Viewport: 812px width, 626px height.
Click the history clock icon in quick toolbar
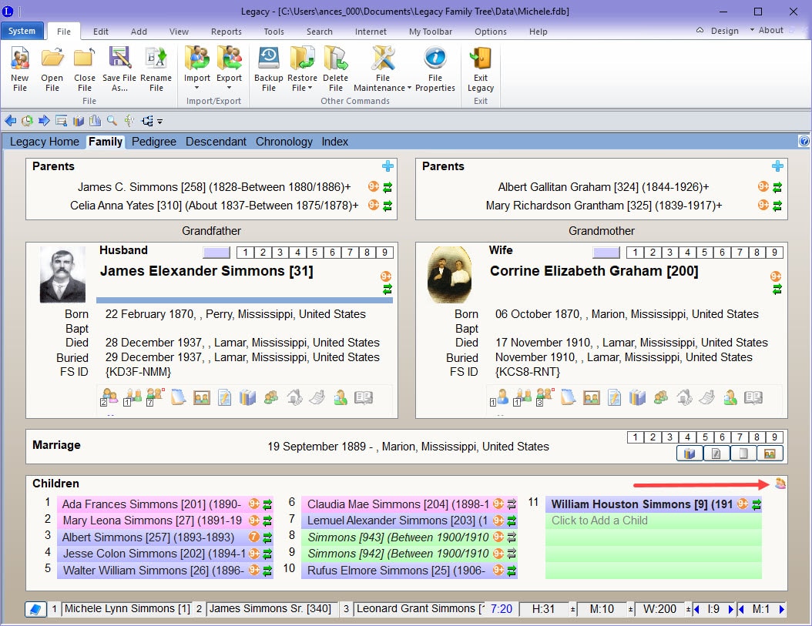click(27, 121)
